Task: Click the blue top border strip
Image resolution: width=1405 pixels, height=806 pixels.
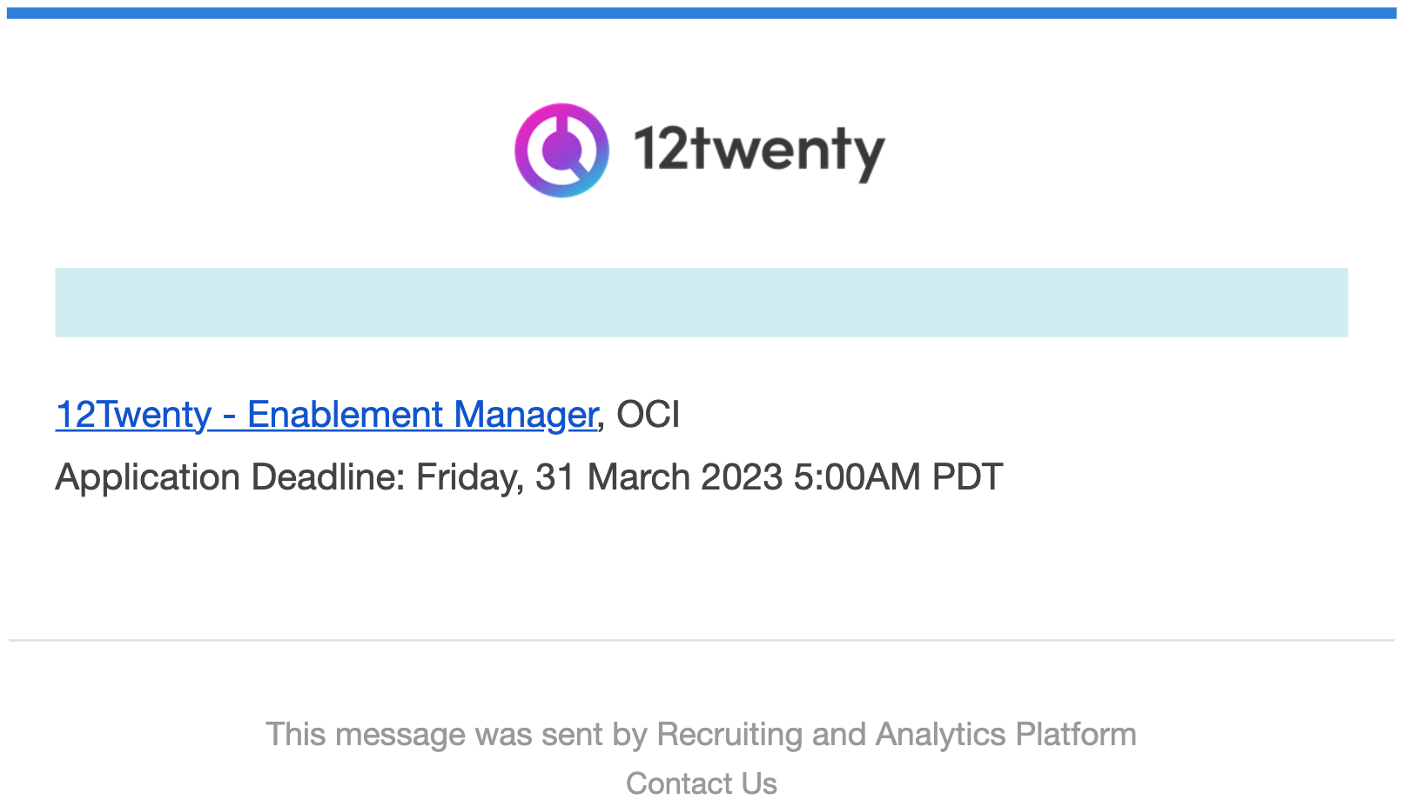Action: pos(702,13)
